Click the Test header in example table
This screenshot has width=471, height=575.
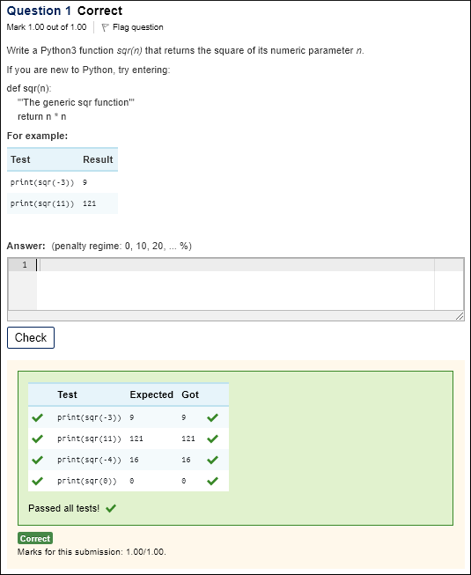tap(20, 159)
